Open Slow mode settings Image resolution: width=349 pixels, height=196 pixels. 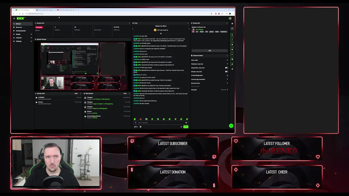(x=210, y=60)
